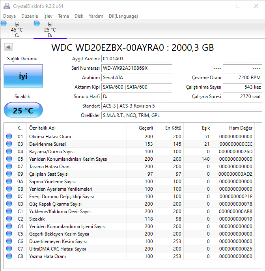Click status orb for Düzeltilemeyen Kesim Sayısı

(9, 241)
